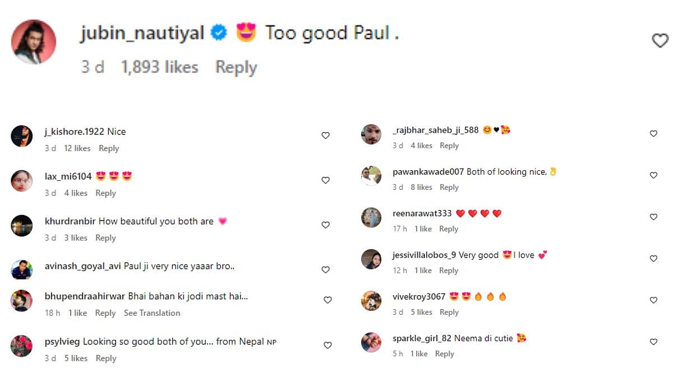
Task: Like psylvieg's comment from Nepal
Action: 328,346
